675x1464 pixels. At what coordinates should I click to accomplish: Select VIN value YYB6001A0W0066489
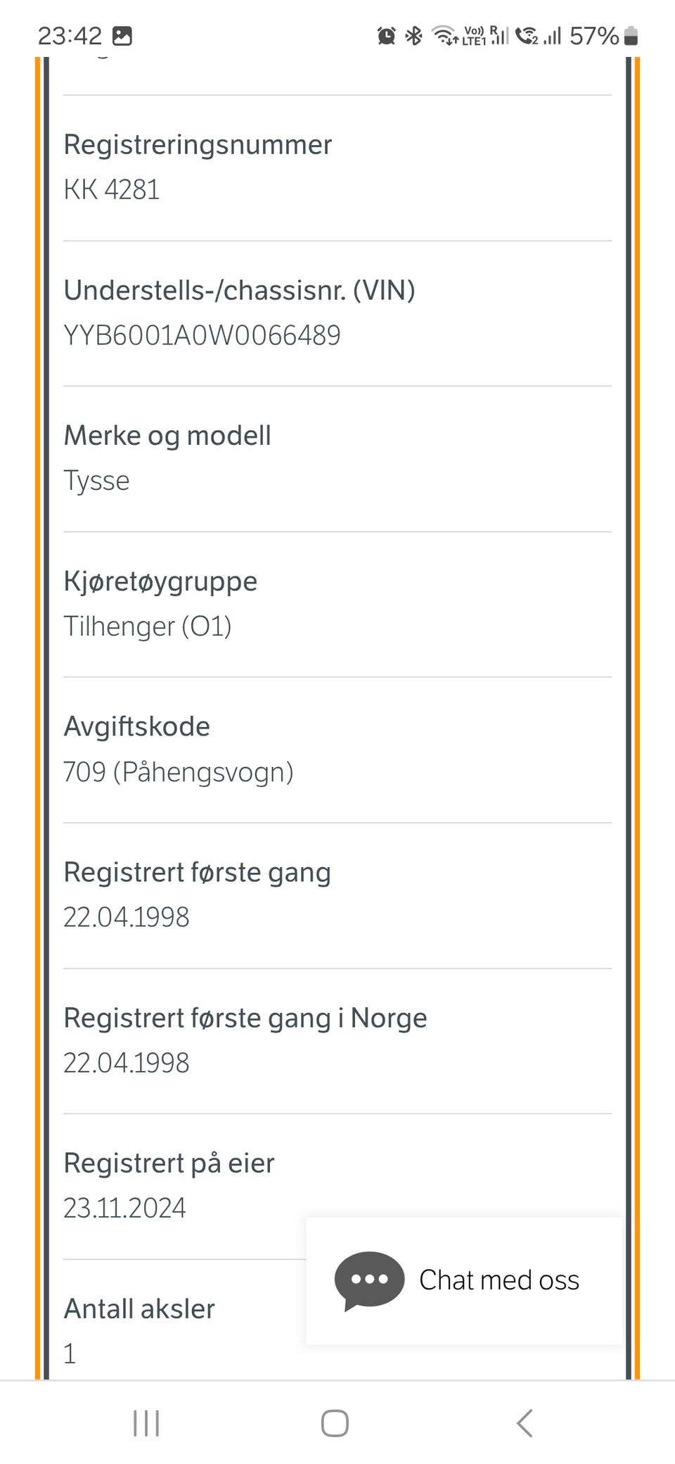pyautogui.click(x=202, y=335)
